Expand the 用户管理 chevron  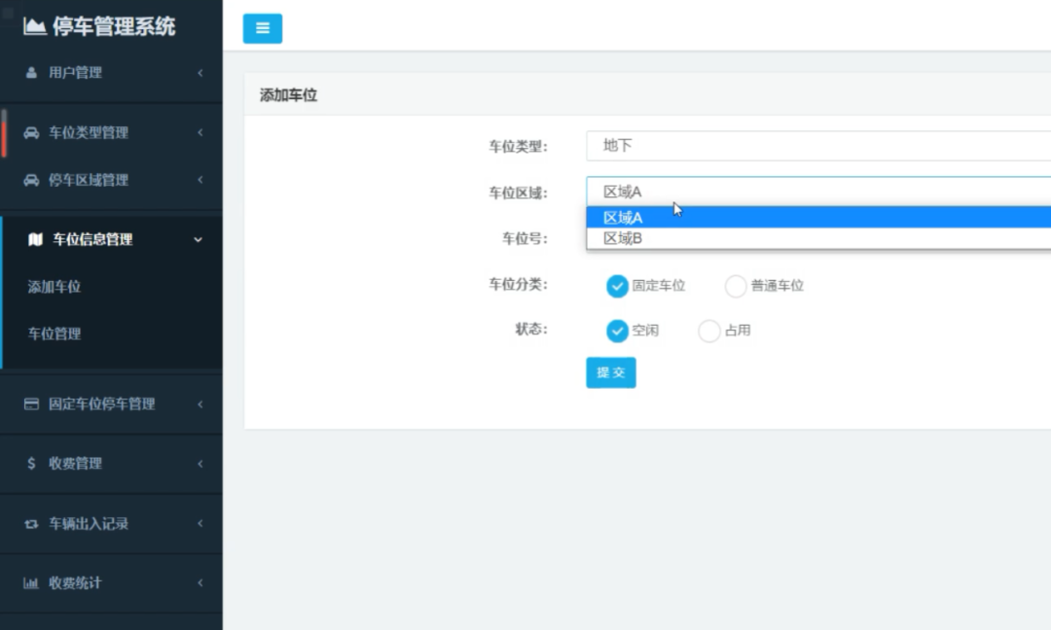pyautogui.click(x=199, y=73)
